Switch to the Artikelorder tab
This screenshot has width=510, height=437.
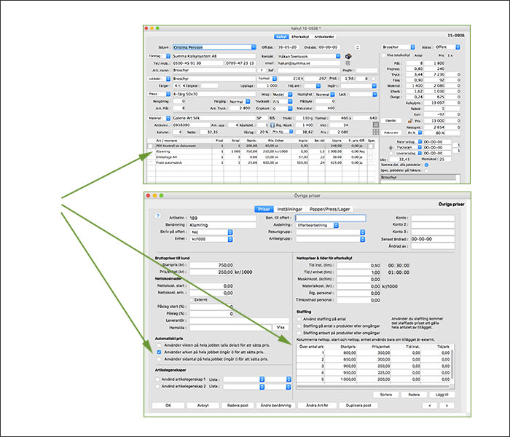(324, 36)
